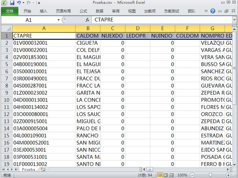Image resolution: width=238 pixels, height=178 pixels.
Task: Click cell 03EJ00053001
Action: coord(44,150)
